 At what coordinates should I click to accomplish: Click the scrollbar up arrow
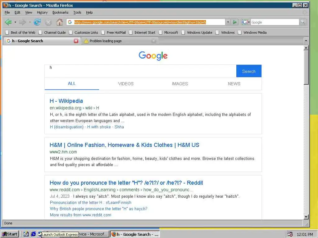(306, 48)
